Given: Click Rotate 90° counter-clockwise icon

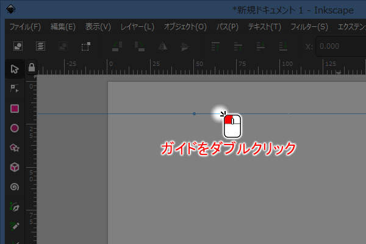Looking at the screenshot, I should [x=117, y=46].
